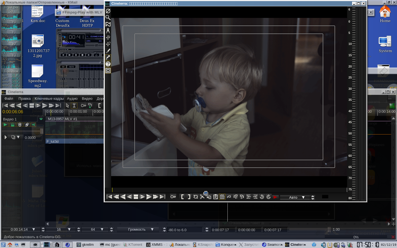The width and height of the screenshot is (397, 248).
Task: Toggle safe regions display in compositor
Action: 108,71
